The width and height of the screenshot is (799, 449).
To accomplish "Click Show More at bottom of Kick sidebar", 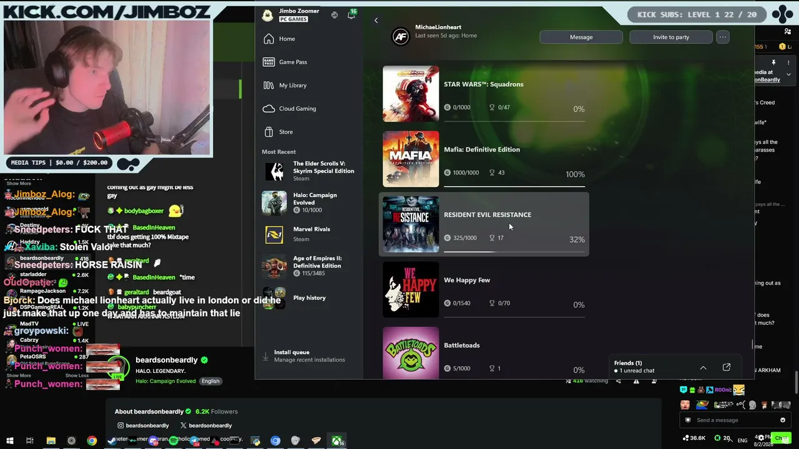I will (19, 375).
